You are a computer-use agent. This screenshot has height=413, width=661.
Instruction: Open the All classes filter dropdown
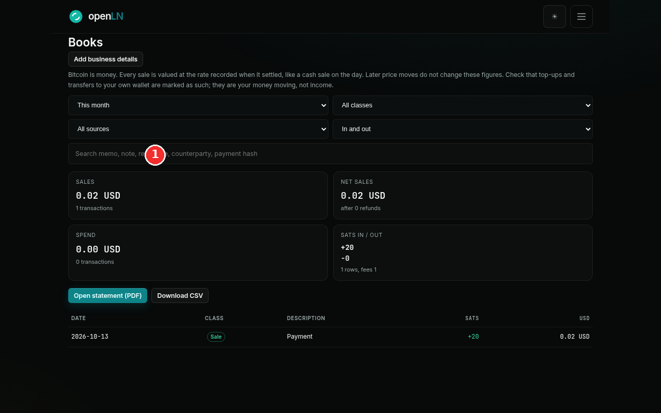(x=463, y=105)
